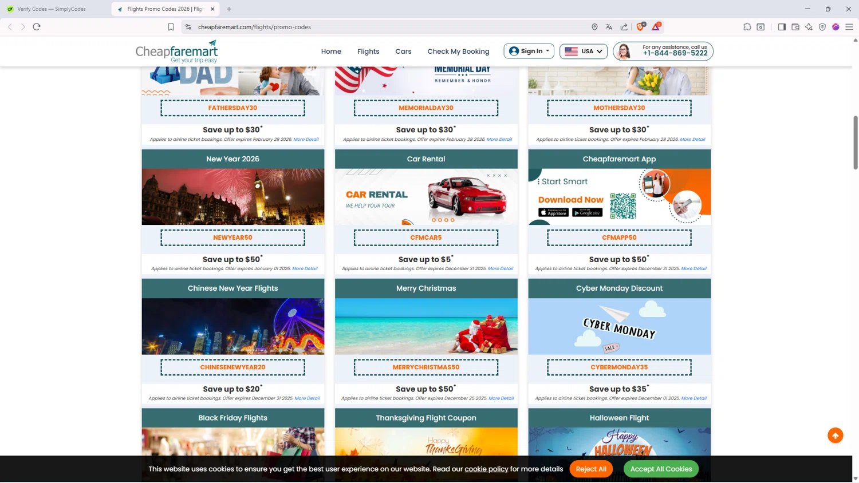The width and height of the screenshot is (859, 483).
Task: Click the Car Rental red car image
Action: pos(426,197)
